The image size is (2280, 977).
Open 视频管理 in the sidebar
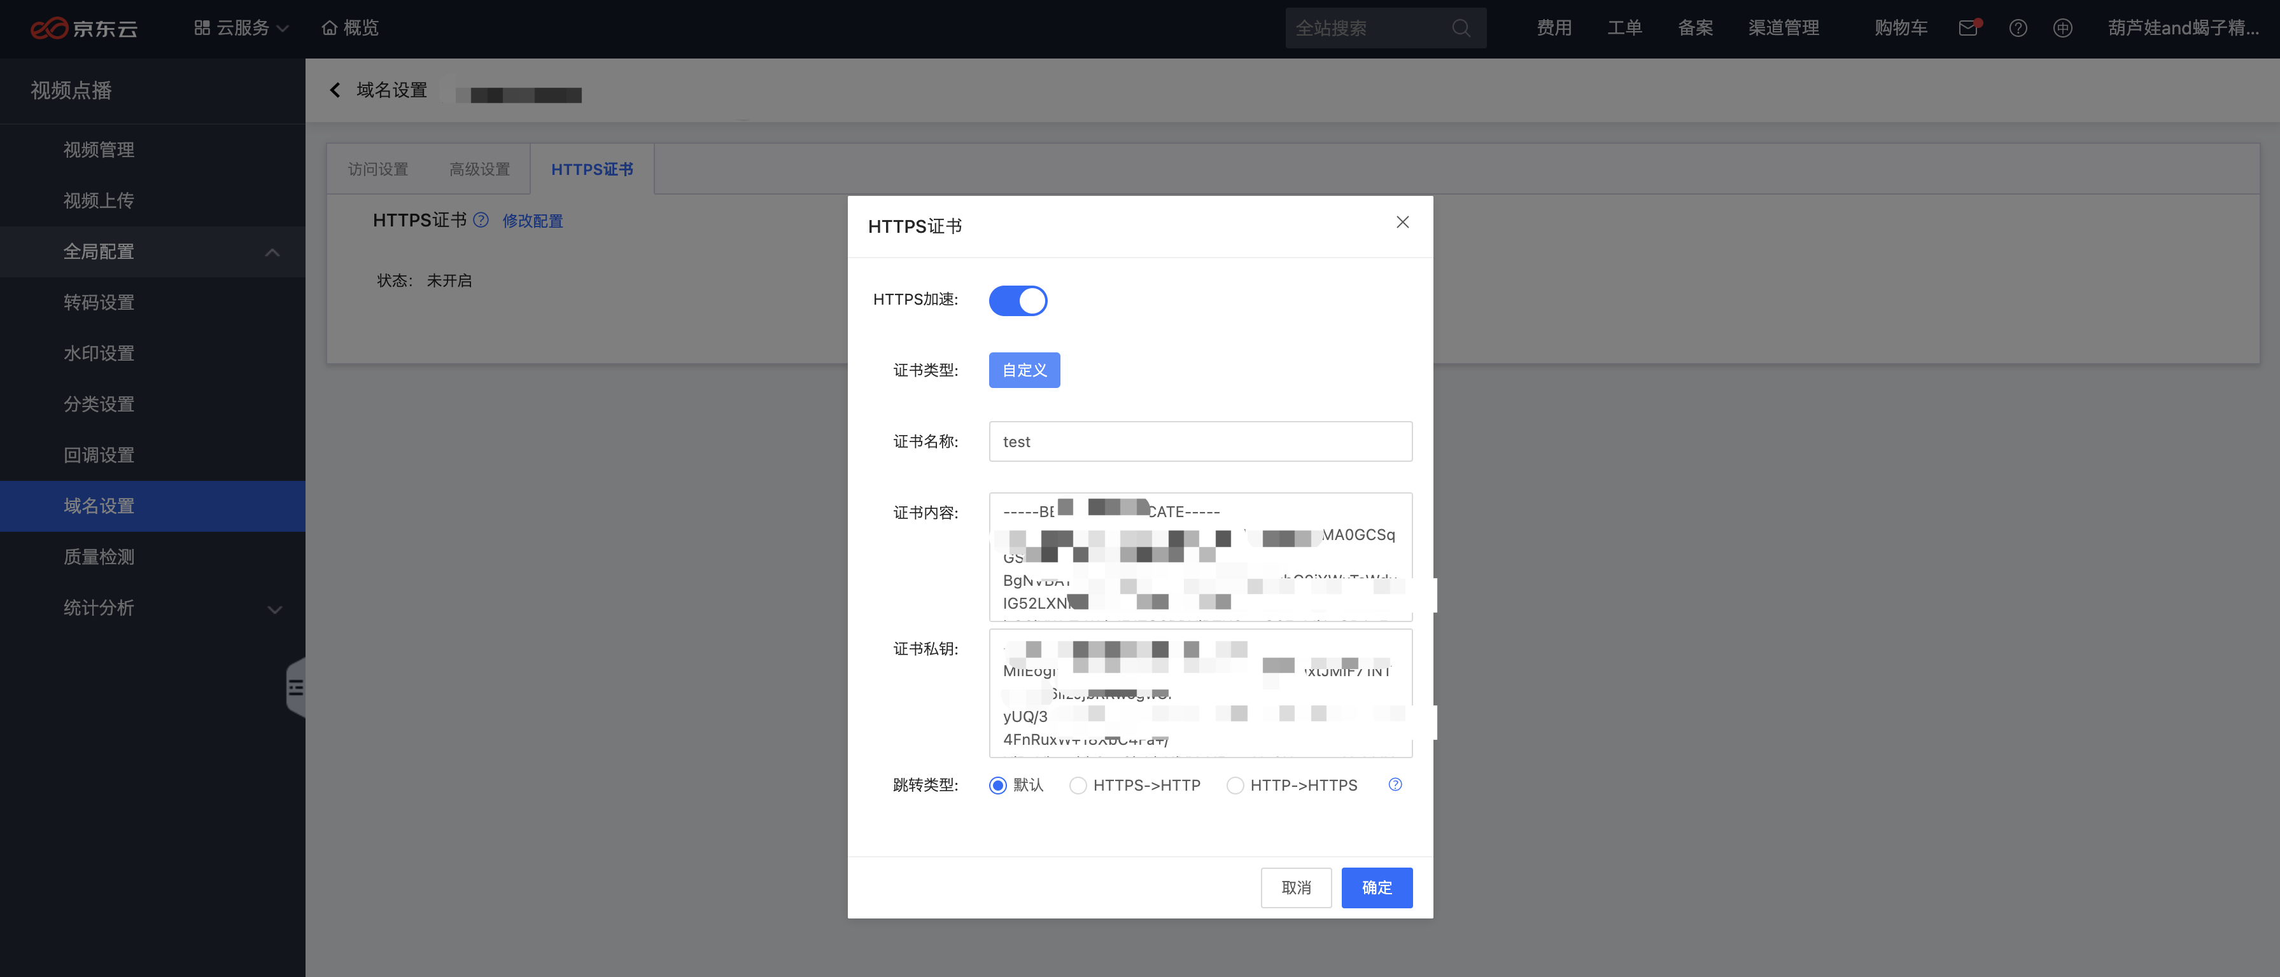152,150
